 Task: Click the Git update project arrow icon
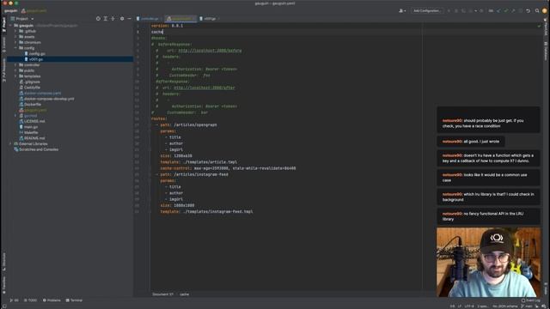pos(498,11)
